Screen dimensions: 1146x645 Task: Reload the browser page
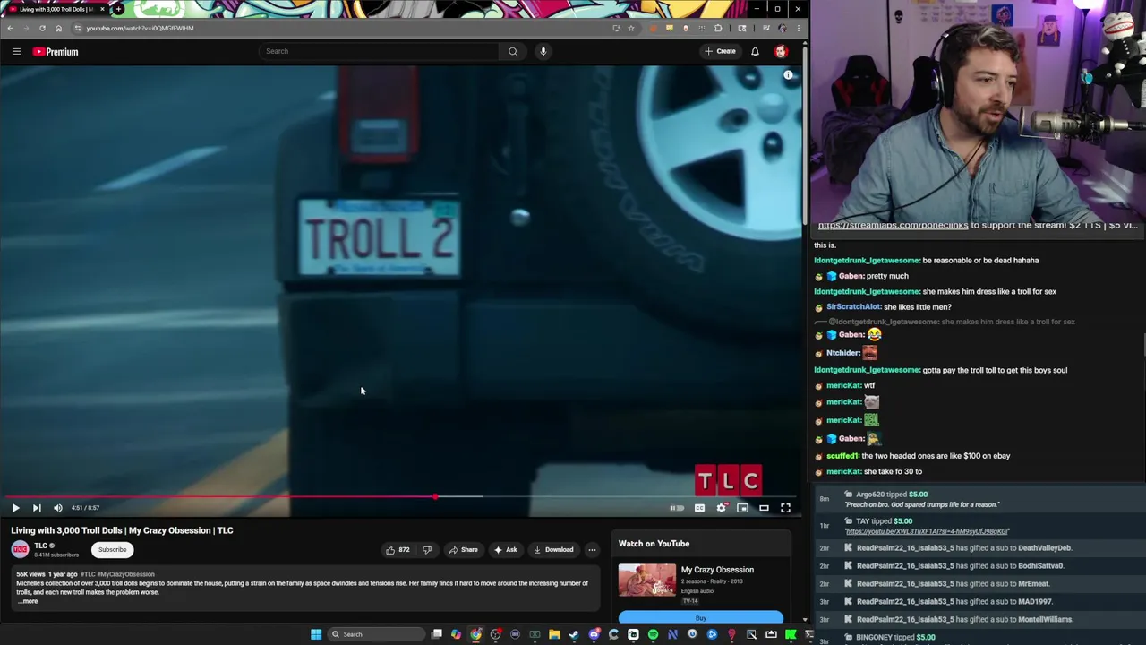point(42,28)
